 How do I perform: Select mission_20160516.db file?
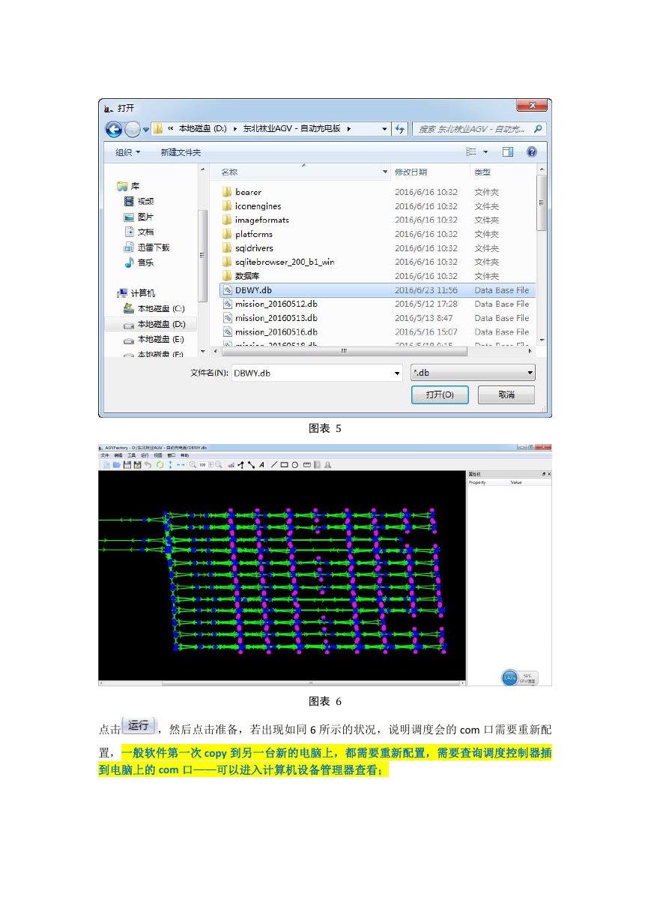point(276,332)
